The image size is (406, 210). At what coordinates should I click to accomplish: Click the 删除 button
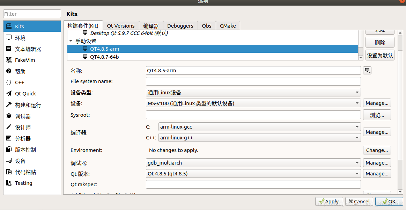[x=380, y=43]
